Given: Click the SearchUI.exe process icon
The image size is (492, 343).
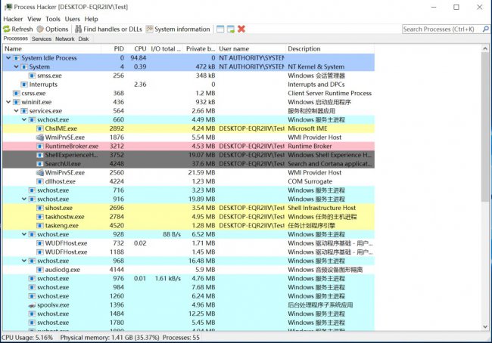Looking at the screenshot, I should click(40, 164).
